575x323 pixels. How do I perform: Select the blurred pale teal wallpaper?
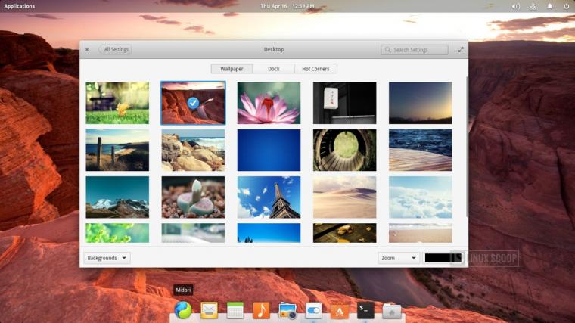(193, 233)
